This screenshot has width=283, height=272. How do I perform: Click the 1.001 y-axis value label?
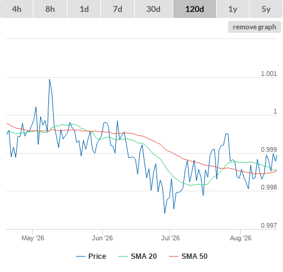(x=269, y=74)
